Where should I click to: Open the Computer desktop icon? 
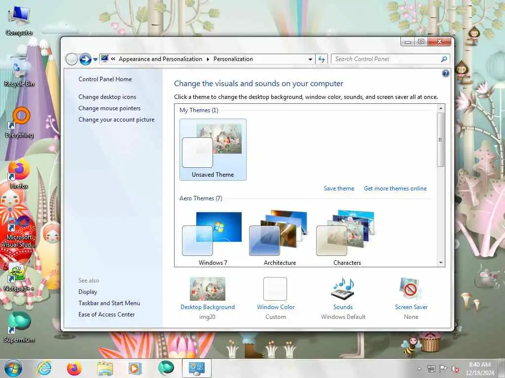[19, 21]
